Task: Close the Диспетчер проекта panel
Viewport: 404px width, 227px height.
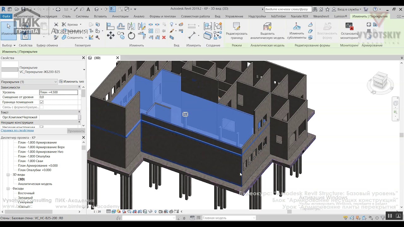Action: click(84, 137)
